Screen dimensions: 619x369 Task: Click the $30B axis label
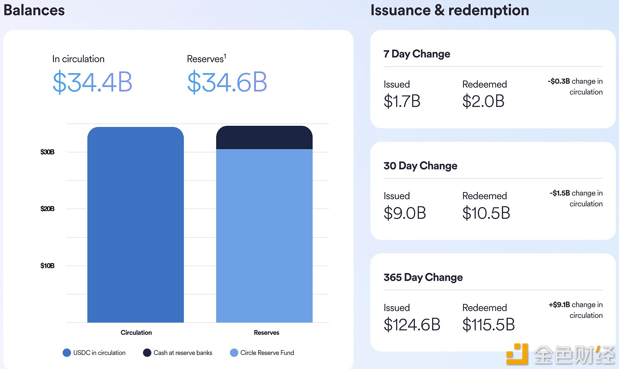tap(47, 152)
